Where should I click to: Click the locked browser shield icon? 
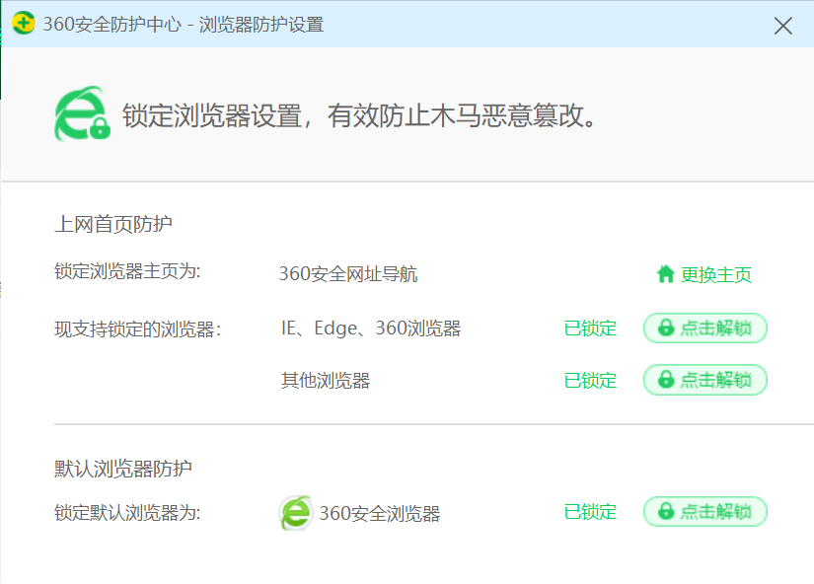click(x=83, y=113)
